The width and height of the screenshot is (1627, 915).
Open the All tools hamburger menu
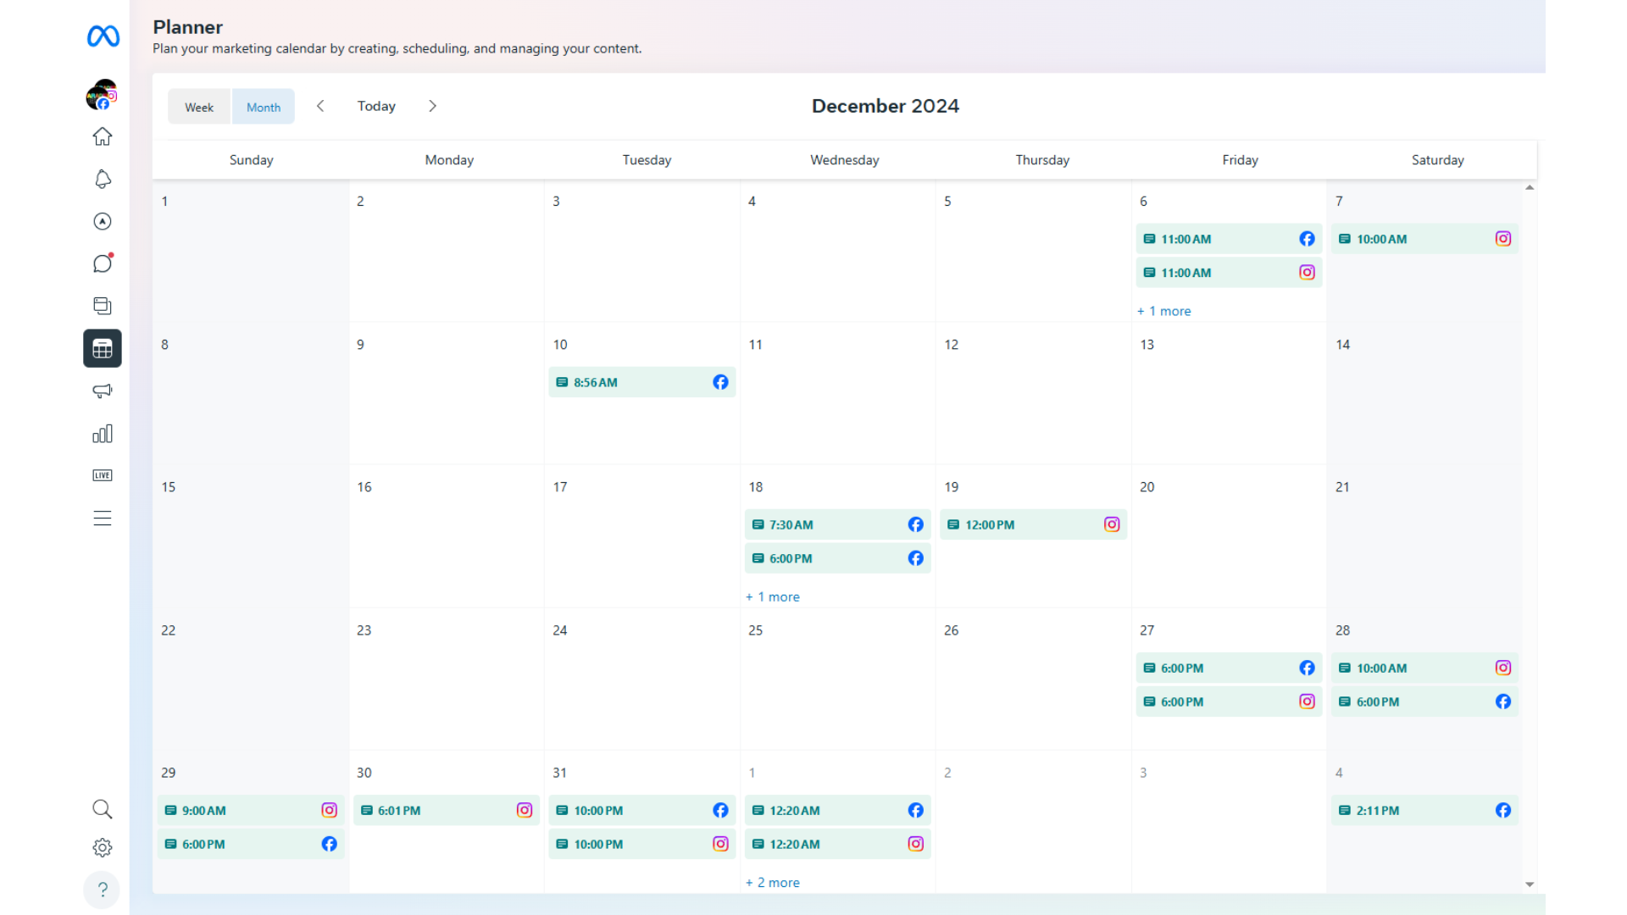click(x=103, y=518)
